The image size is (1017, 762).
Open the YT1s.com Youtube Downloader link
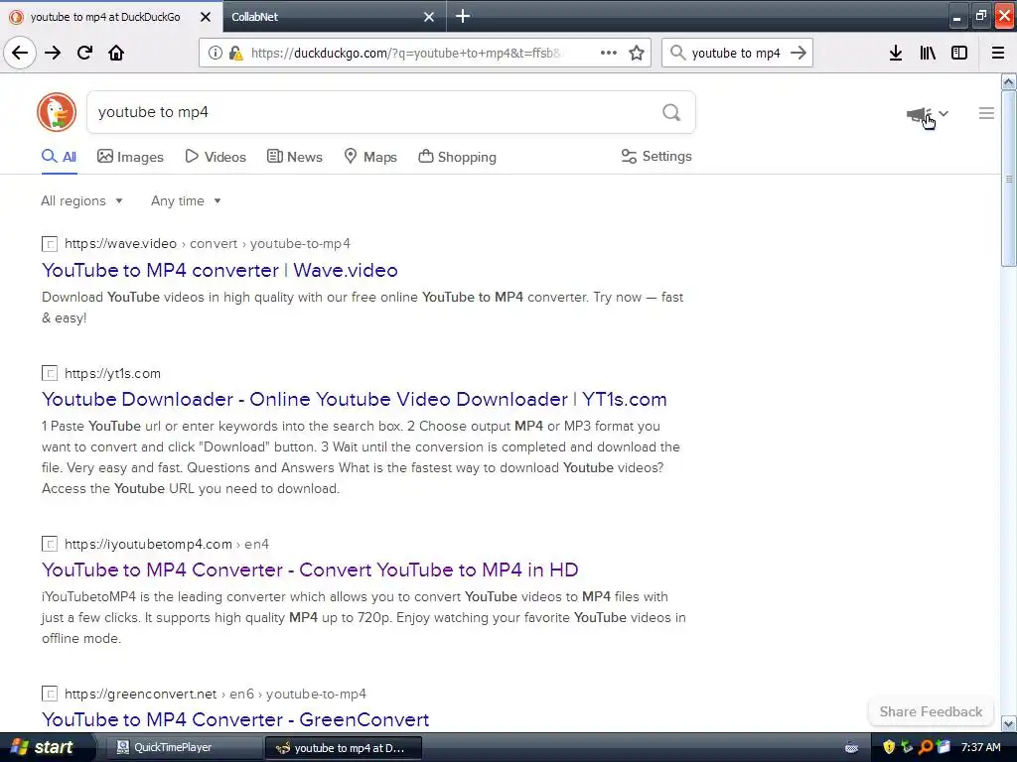[x=355, y=399]
